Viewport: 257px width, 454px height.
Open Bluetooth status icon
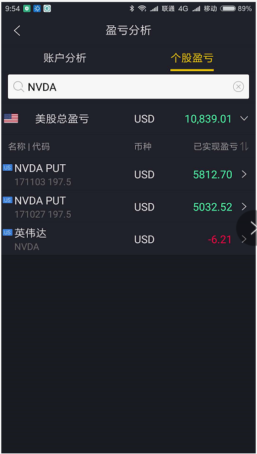point(132,9)
